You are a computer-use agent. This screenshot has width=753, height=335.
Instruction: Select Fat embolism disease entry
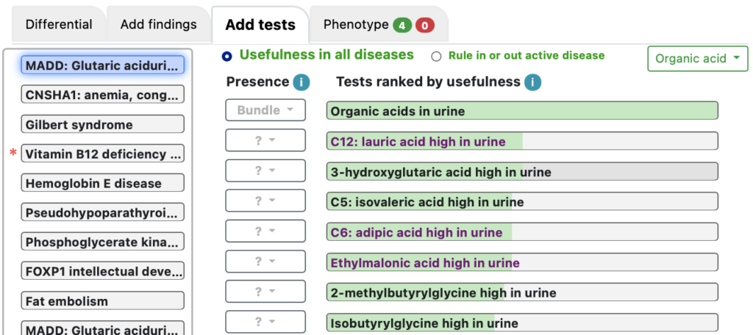coord(103,301)
